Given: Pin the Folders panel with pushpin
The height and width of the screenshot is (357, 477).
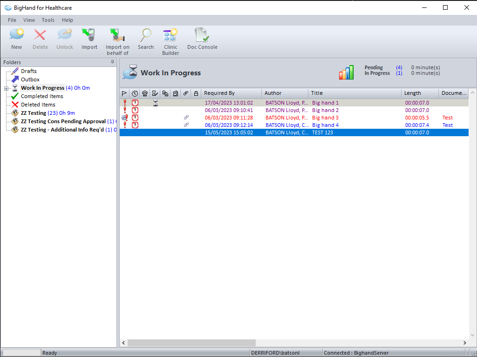Looking at the screenshot, I should pyautogui.click(x=112, y=62).
